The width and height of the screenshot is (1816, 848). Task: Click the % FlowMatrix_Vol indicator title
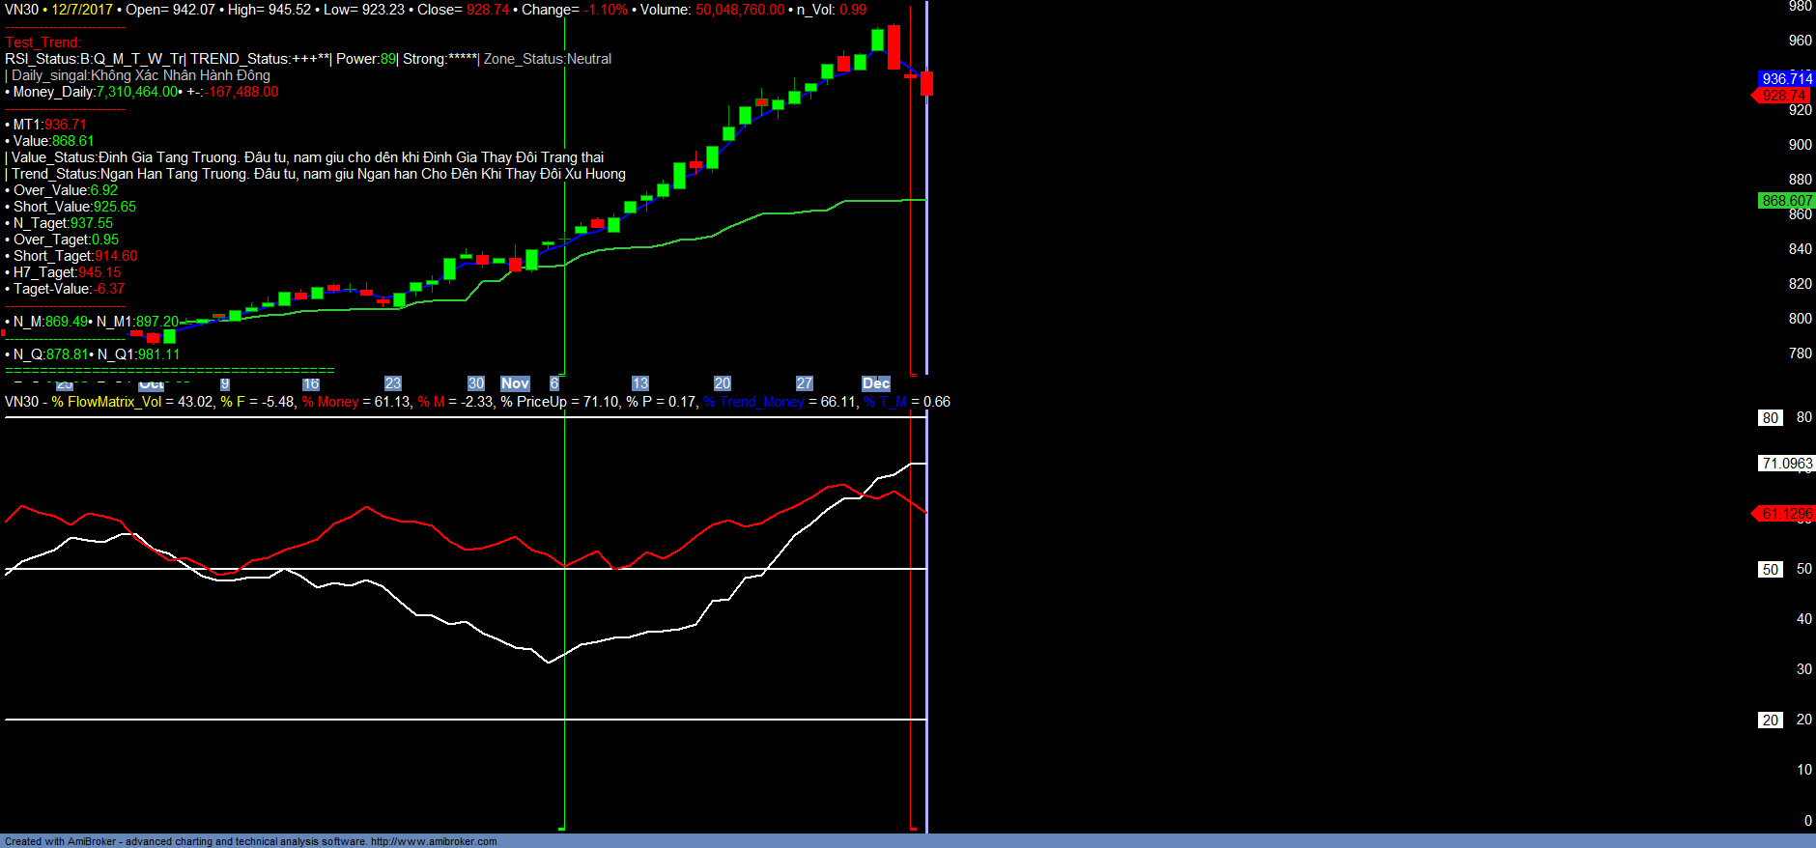coord(106,402)
